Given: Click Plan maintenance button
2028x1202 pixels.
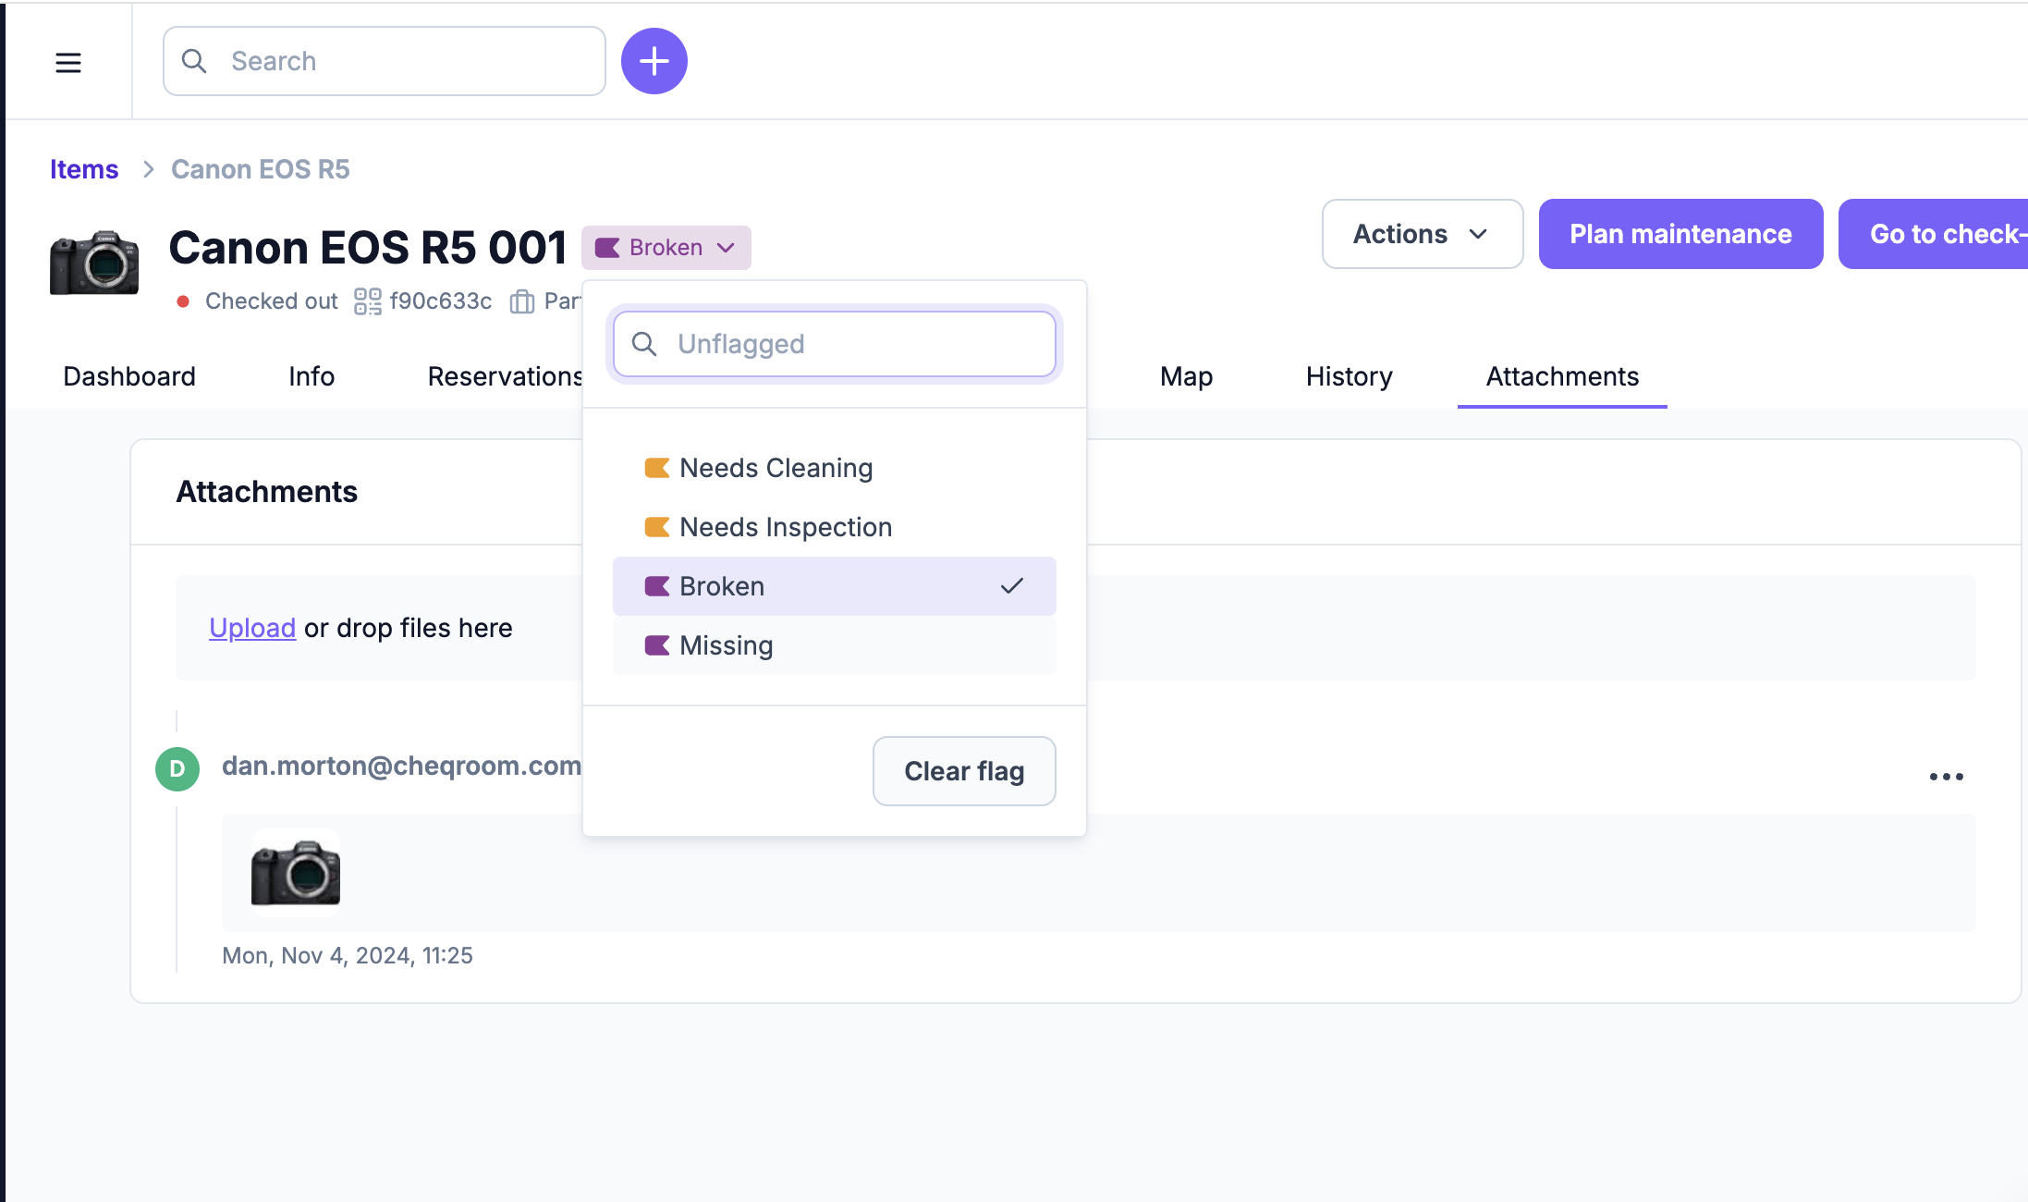Looking at the screenshot, I should (1681, 234).
